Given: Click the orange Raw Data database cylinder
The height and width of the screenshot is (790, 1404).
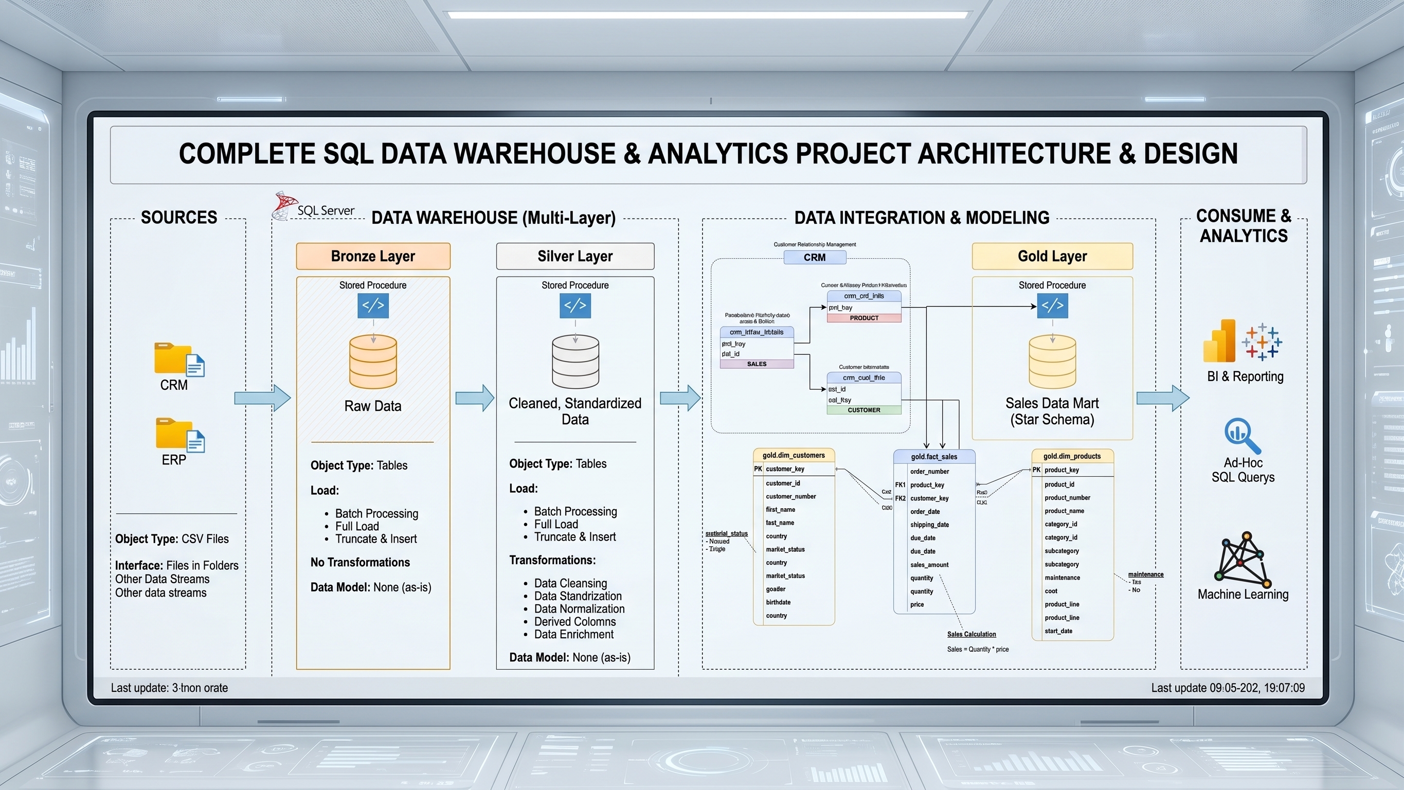Looking at the screenshot, I should tap(373, 362).
